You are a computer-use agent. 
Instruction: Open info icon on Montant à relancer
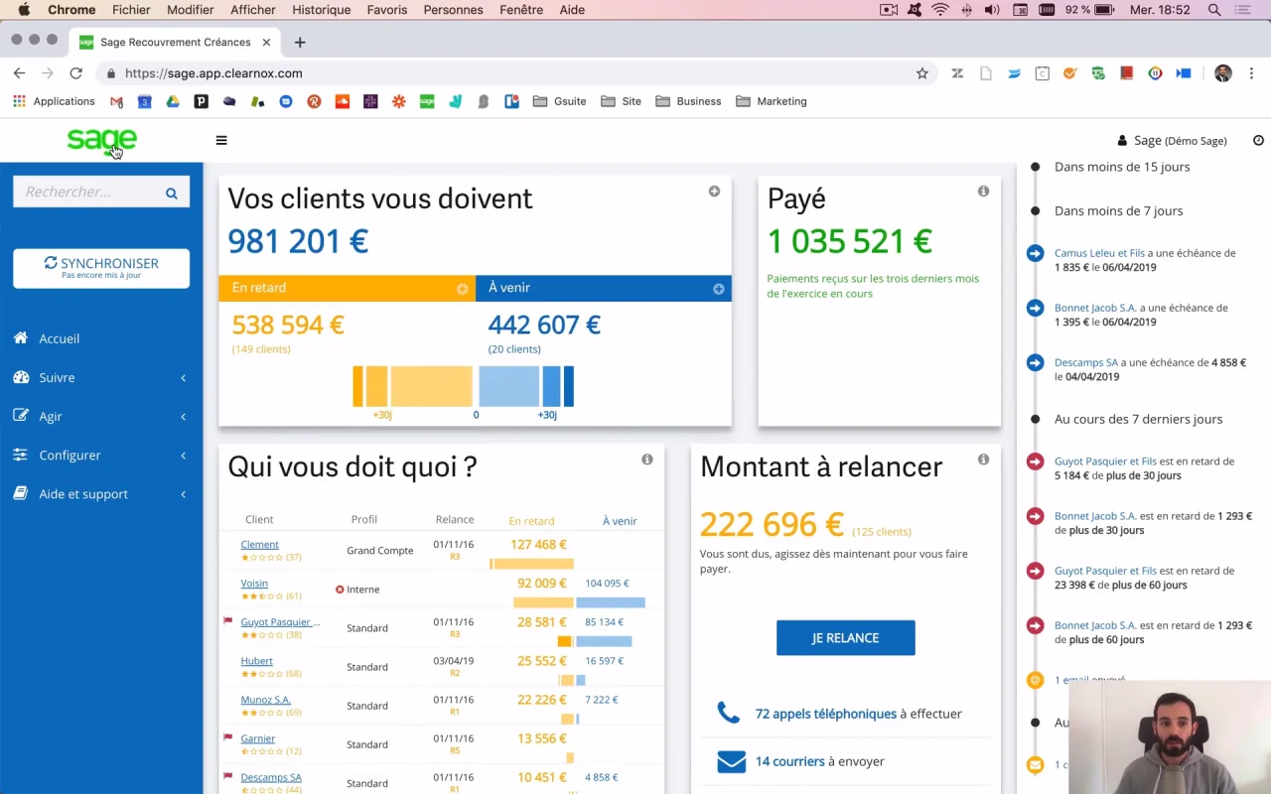[983, 459]
